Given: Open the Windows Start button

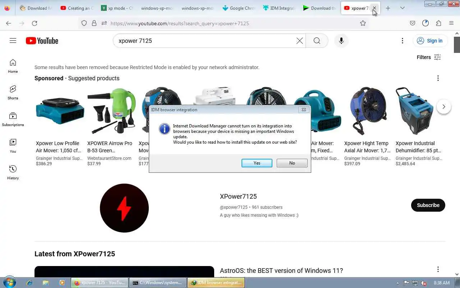Looking at the screenshot, I should pyautogui.click(x=9, y=283).
